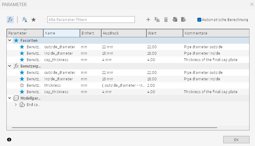The width and height of the screenshot is (255, 146).
Task: Toggle star on inside_diameter under Benutzerp…
Action: (22, 79)
